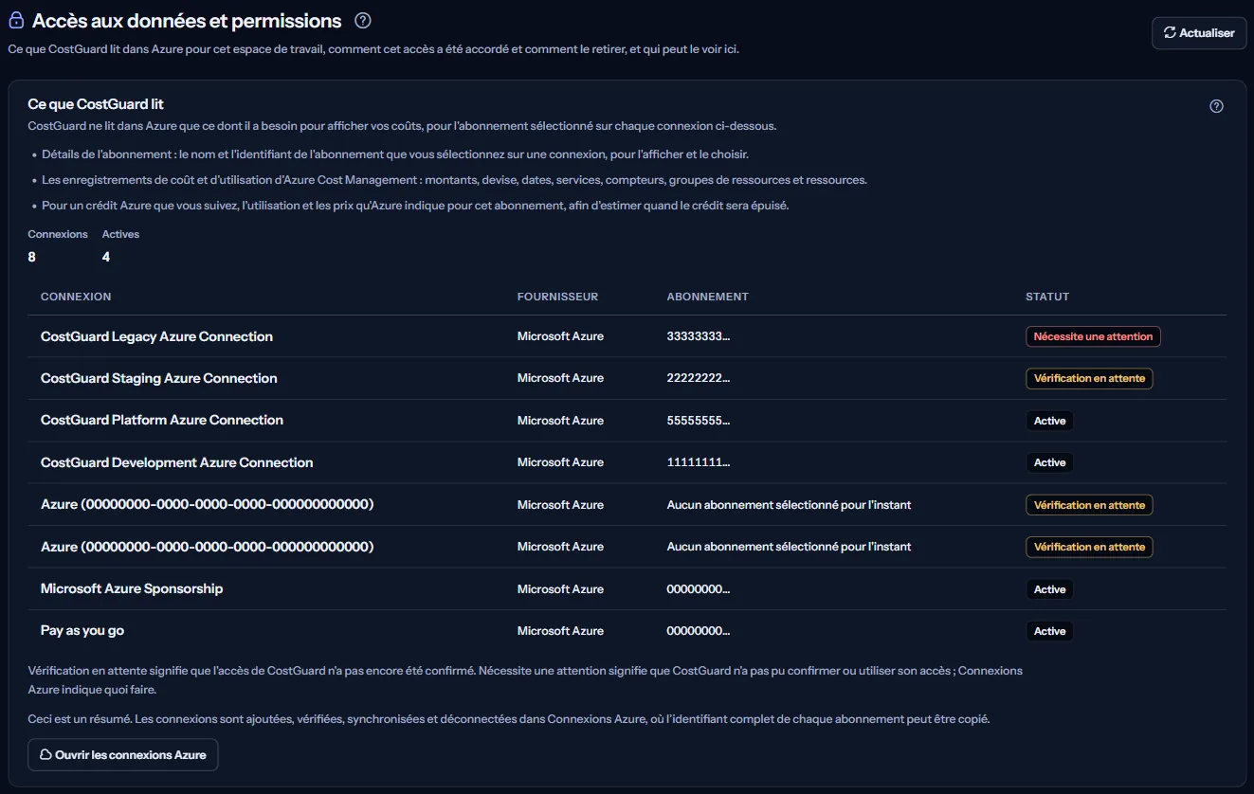Screen dimensions: 1254x794
Task: Click the CONNEXION column header
Action: (x=76, y=297)
